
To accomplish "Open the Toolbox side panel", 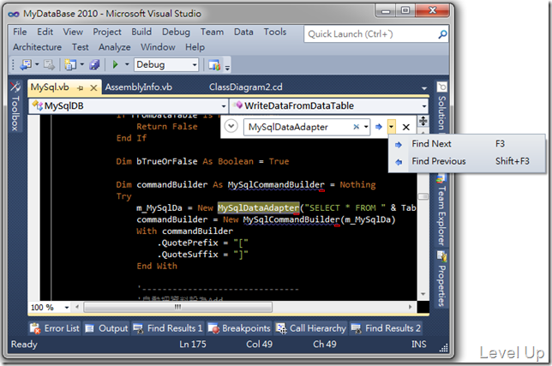I will (15, 106).
